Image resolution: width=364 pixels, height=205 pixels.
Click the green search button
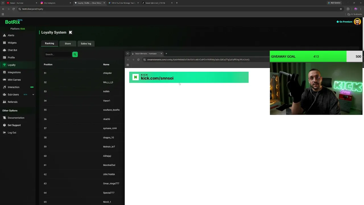[x=75, y=54]
